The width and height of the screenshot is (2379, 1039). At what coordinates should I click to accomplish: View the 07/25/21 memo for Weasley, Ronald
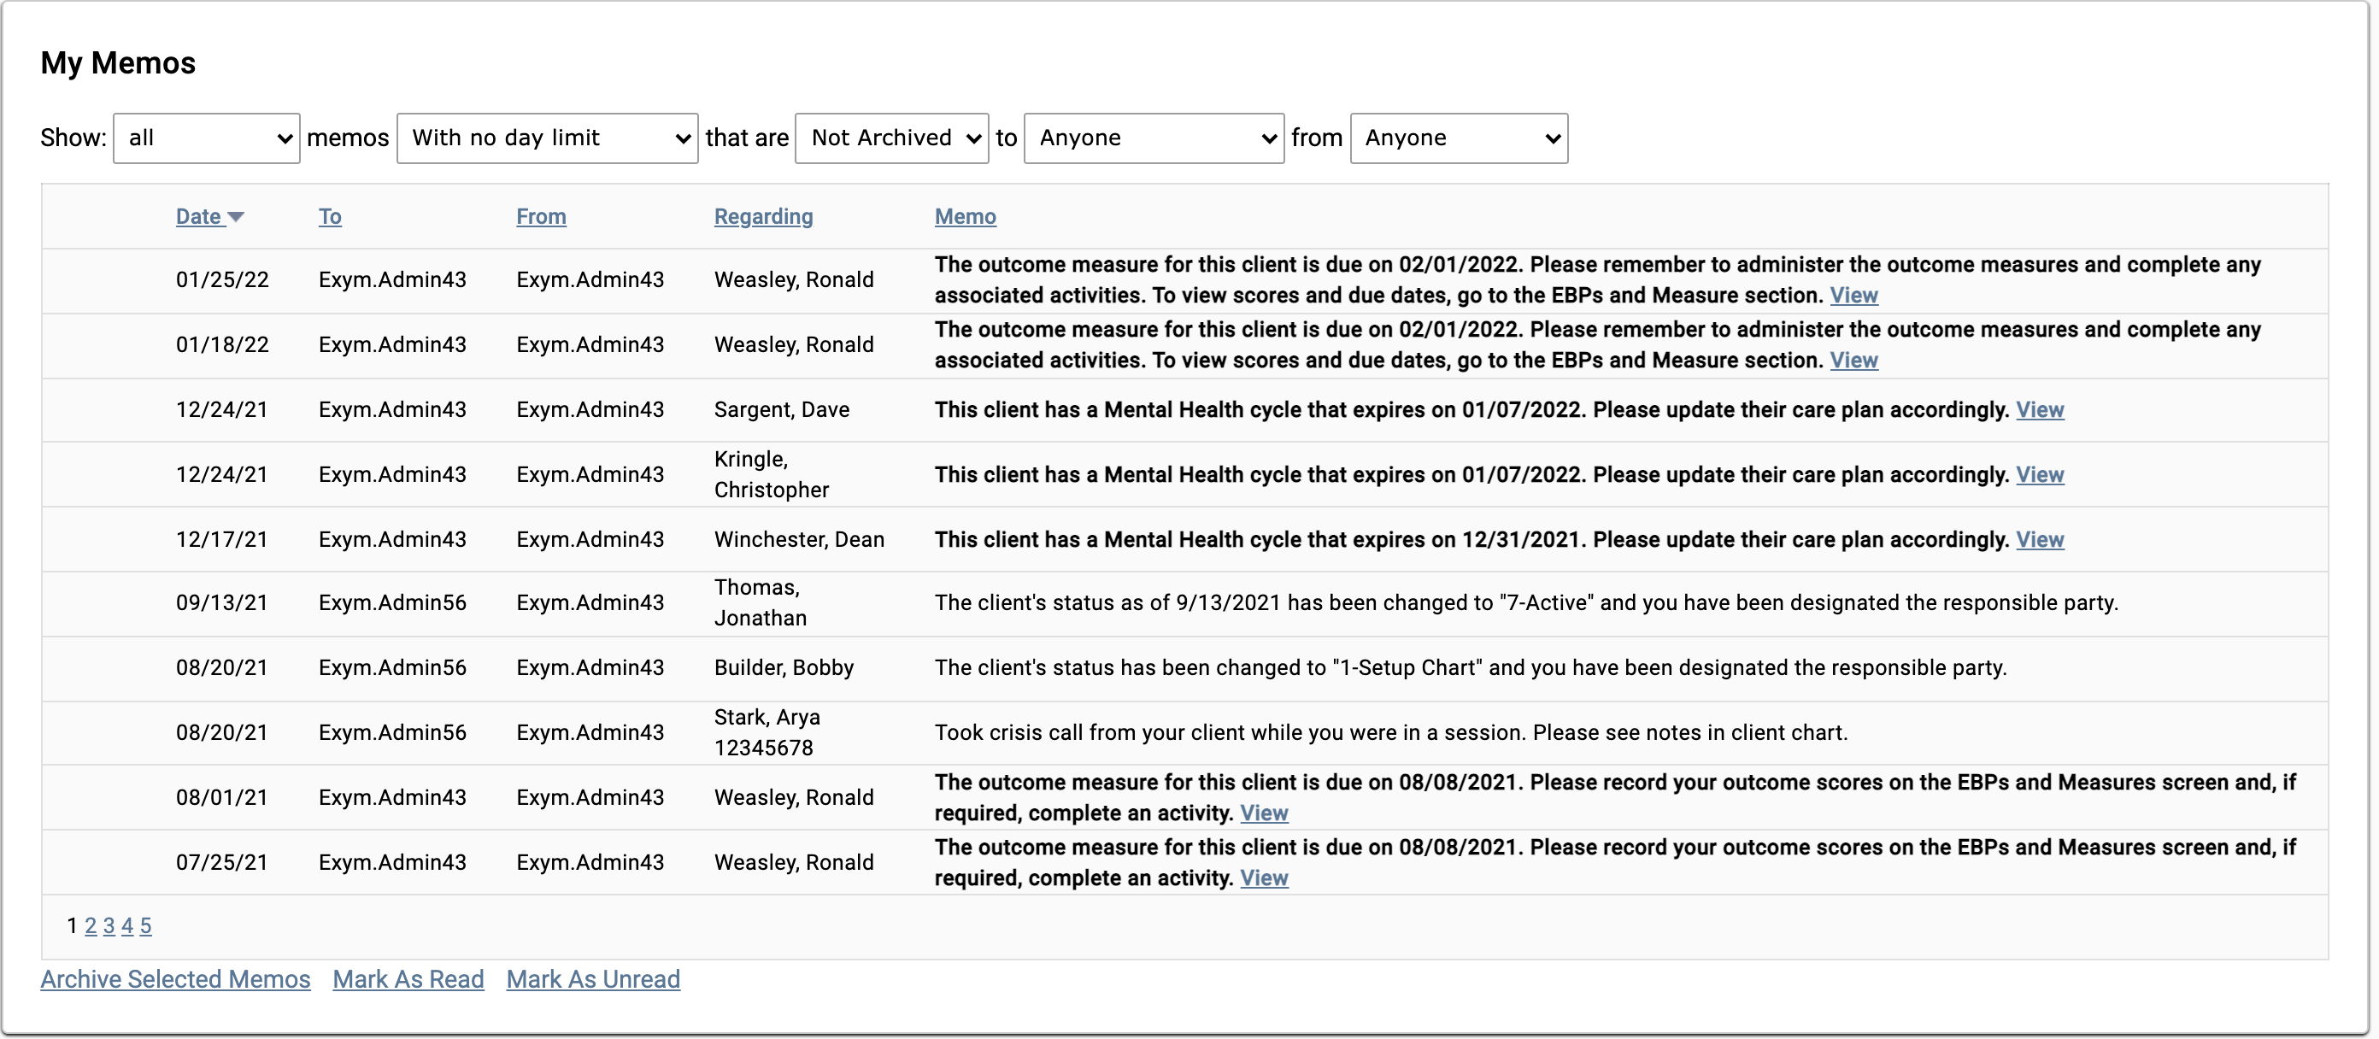tap(1263, 878)
